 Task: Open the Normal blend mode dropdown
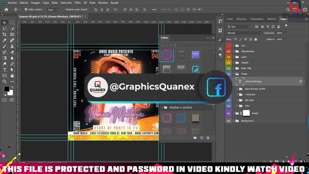pyautogui.click(x=244, y=33)
